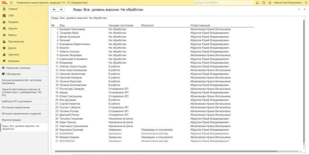Click the Продажи basket icon
The height and width of the screenshot is (155, 309).
coord(4,22)
